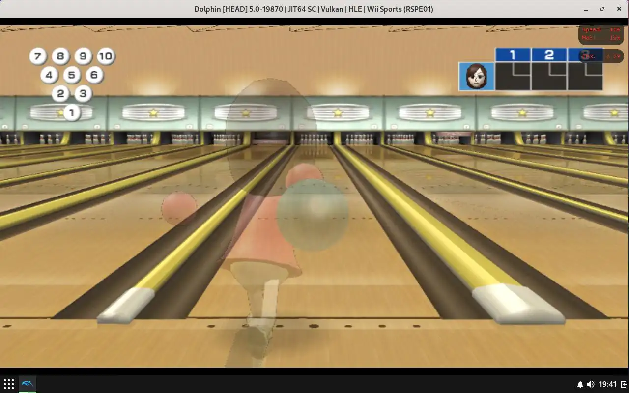Screen dimensions: 629x393
Task: Open the volume control in the tray
Action: click(x=591, y=384)
